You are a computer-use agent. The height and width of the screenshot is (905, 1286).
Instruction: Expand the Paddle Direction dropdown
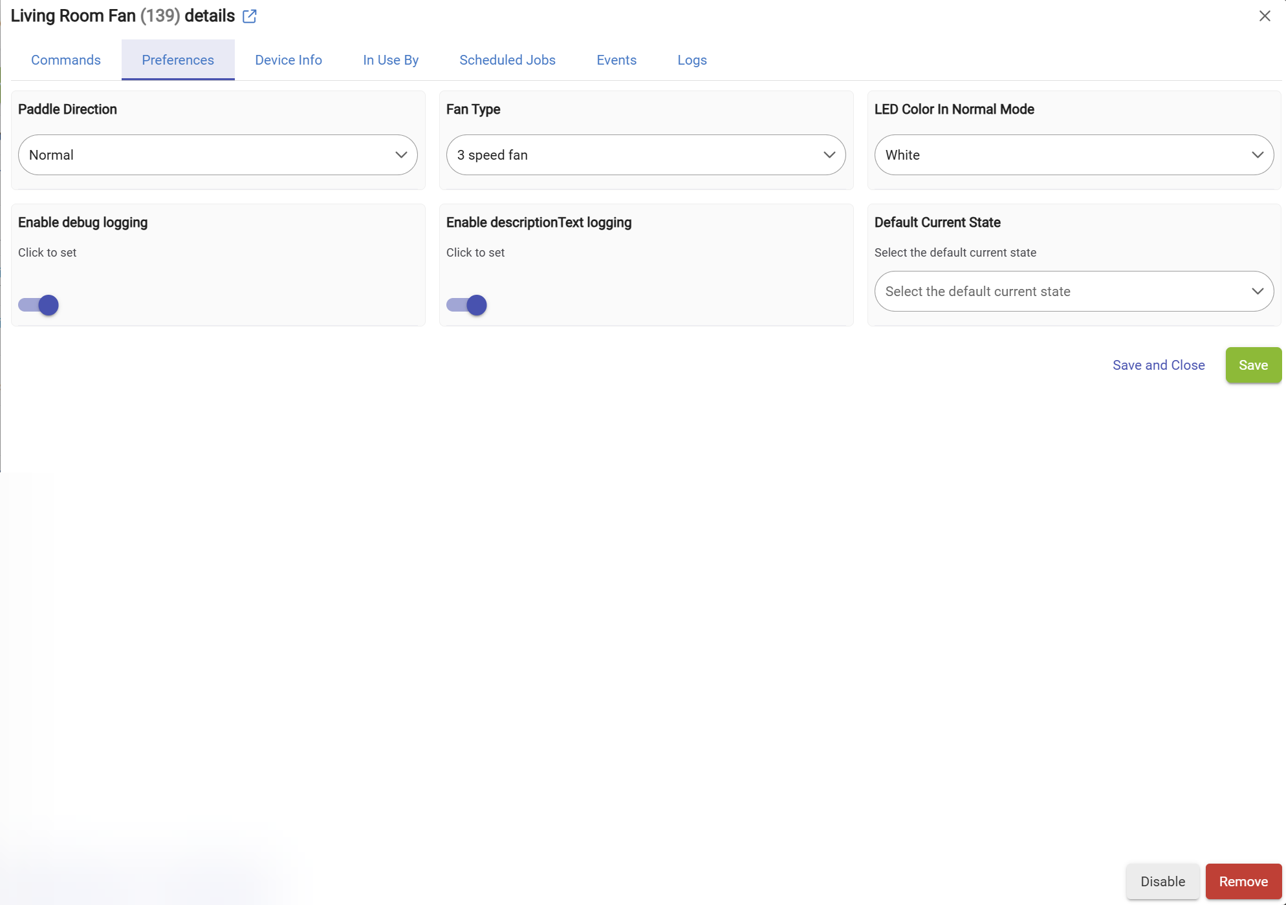click(x=217, y=155)
